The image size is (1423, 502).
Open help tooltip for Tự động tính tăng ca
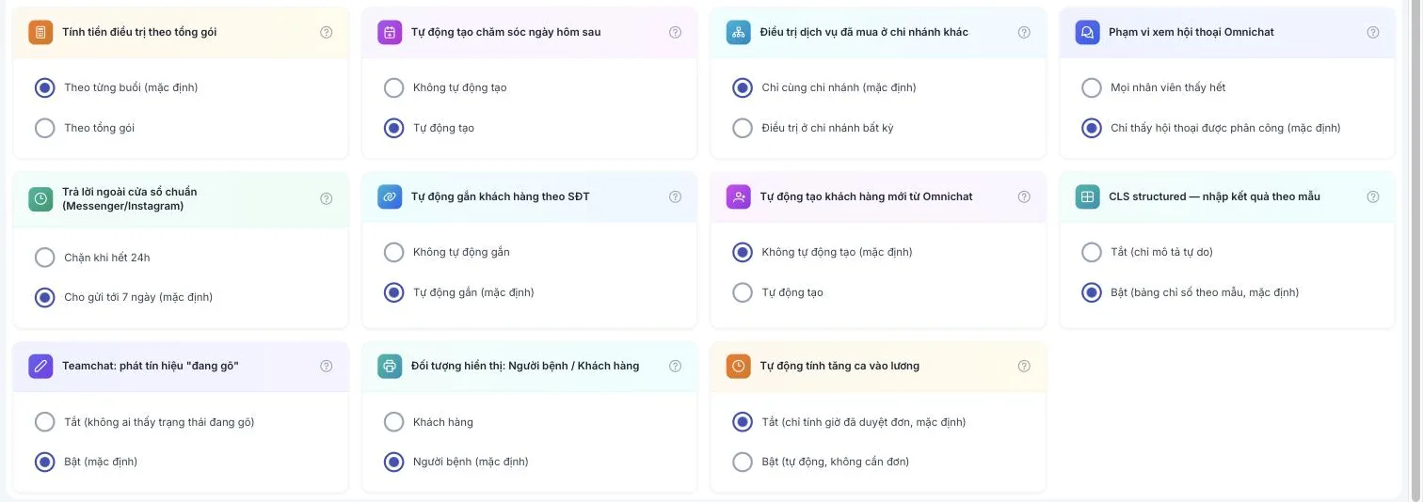(x=1024, y=366)
